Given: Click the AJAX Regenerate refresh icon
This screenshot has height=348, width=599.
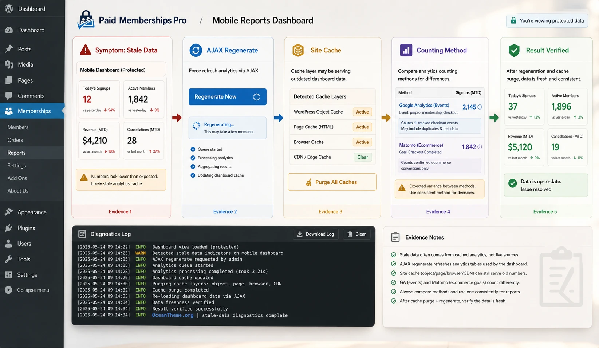Looking at the screenshot, I should [x=196, y=50].
